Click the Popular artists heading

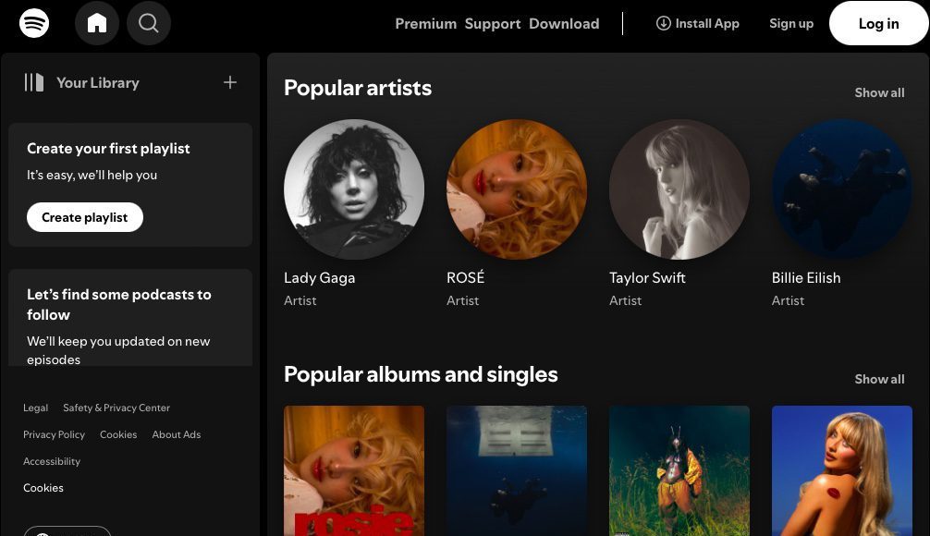(358, 88)
